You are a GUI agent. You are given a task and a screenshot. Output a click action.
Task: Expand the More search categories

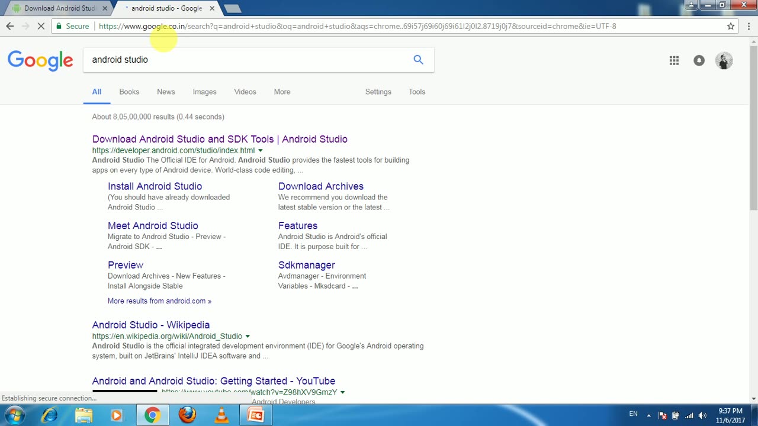pos(282,92)
